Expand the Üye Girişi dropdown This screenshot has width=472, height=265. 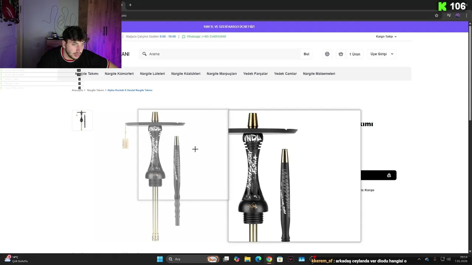[382, 54]
